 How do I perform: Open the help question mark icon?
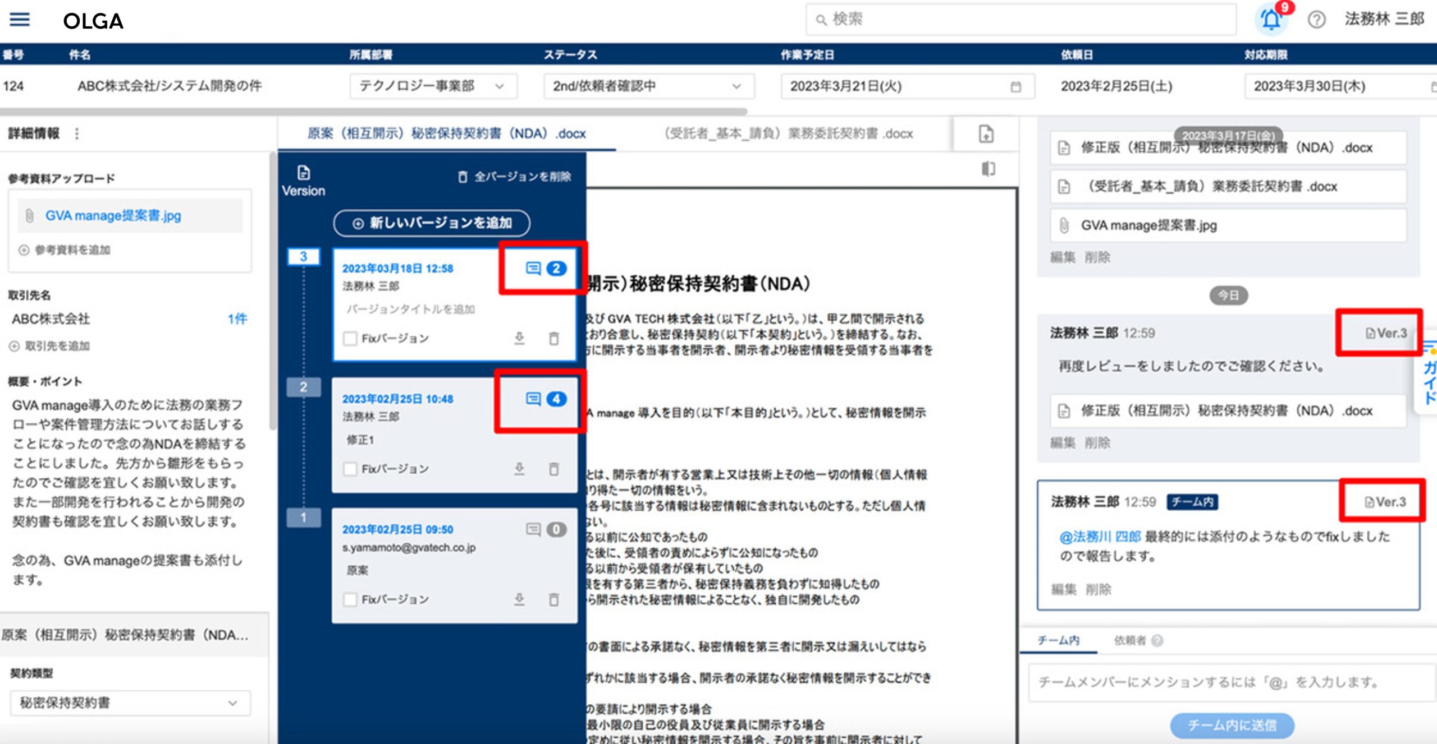point(1316,20)
